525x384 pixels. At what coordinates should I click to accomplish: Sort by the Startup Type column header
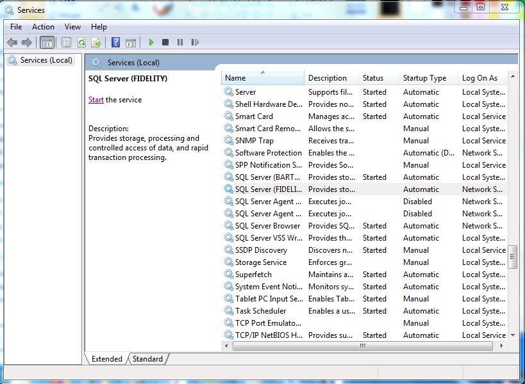(428, 78)
